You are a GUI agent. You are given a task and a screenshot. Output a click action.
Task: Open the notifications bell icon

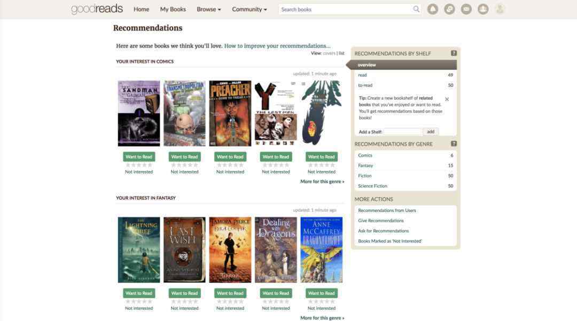[x=433, y=9]
